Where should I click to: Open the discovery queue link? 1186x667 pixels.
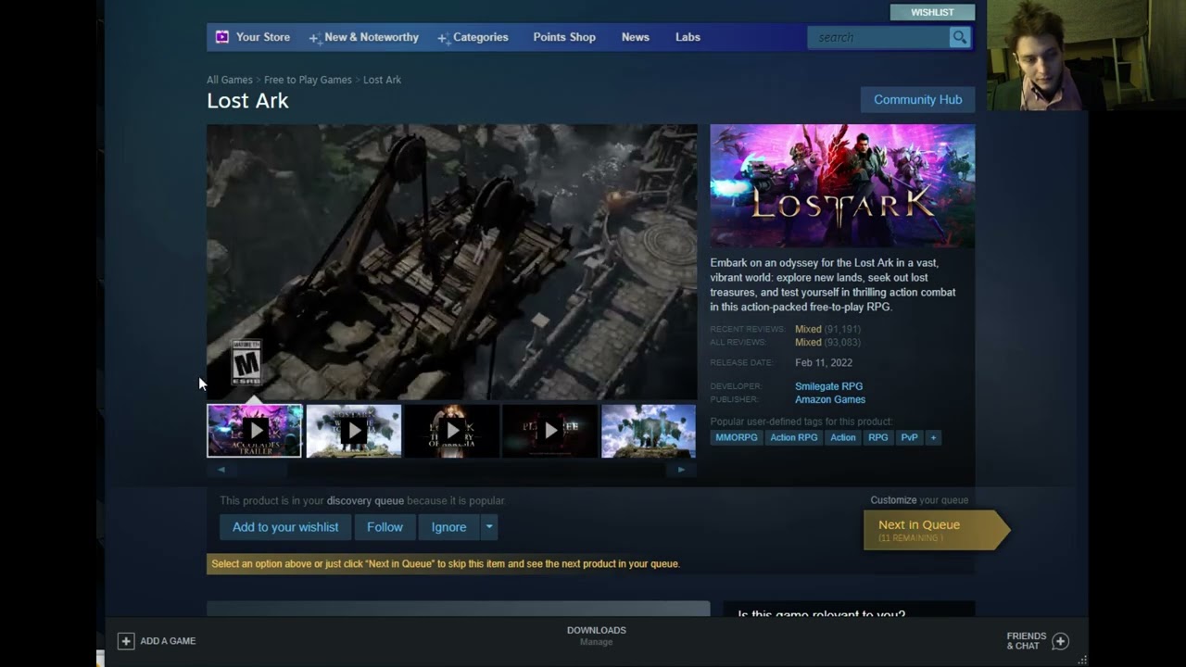[x=365, y=500]
